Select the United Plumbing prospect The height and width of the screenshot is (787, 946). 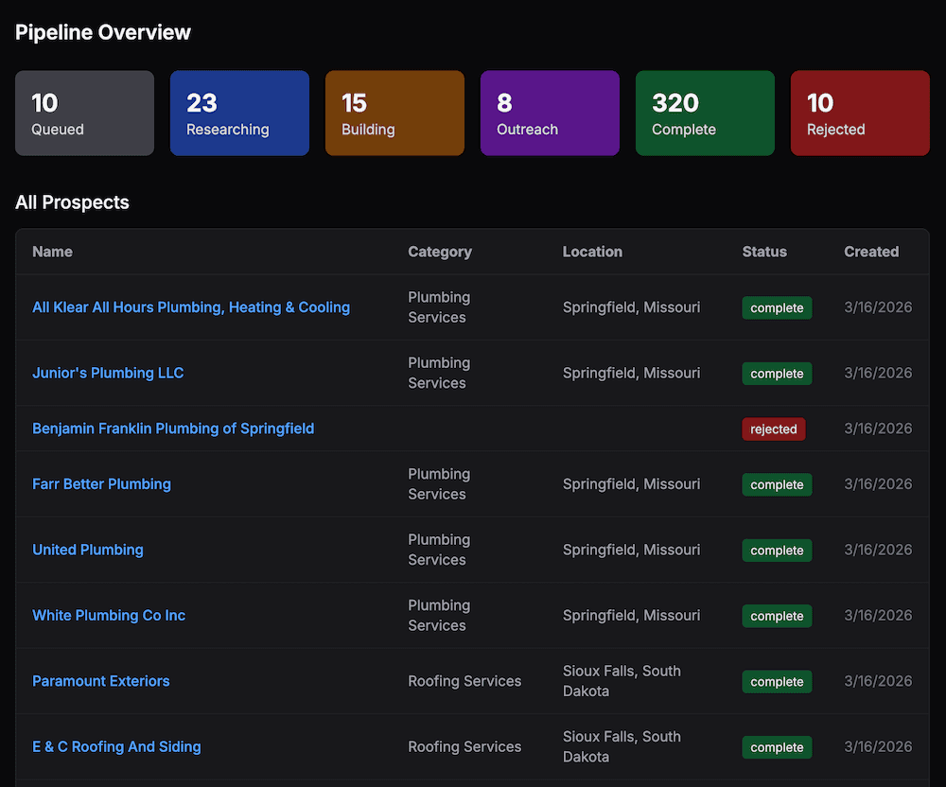click(x=87, y=550)
